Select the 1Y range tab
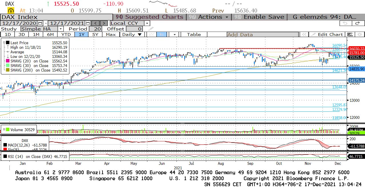365x191 pixels. (x=81, y=34)
